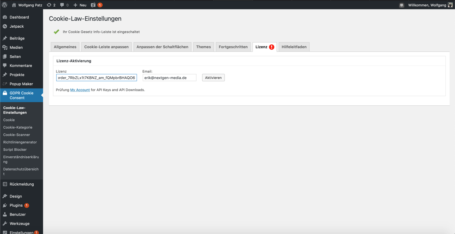Click the Beiträge pin icon
The width and height of the screenshot is (455, 234).
click(5, 38)
